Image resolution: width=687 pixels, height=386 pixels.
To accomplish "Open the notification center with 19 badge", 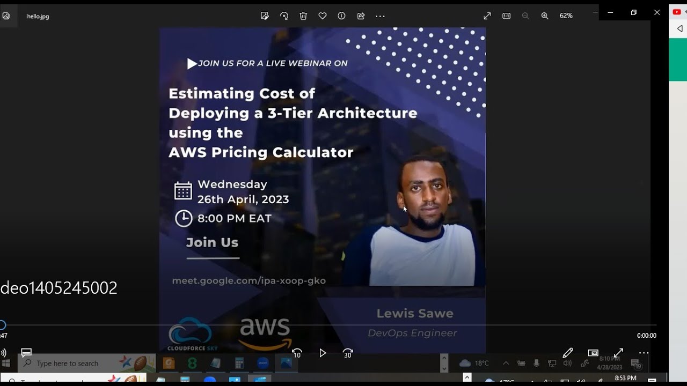I will coord(636,364).
